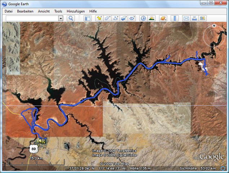Toggle the sidebar panel visibility

[87, 18]
